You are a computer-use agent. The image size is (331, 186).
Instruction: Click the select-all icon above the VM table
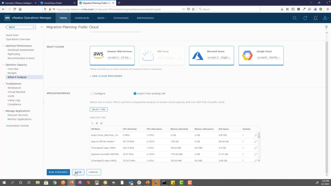tap(97, 123)
